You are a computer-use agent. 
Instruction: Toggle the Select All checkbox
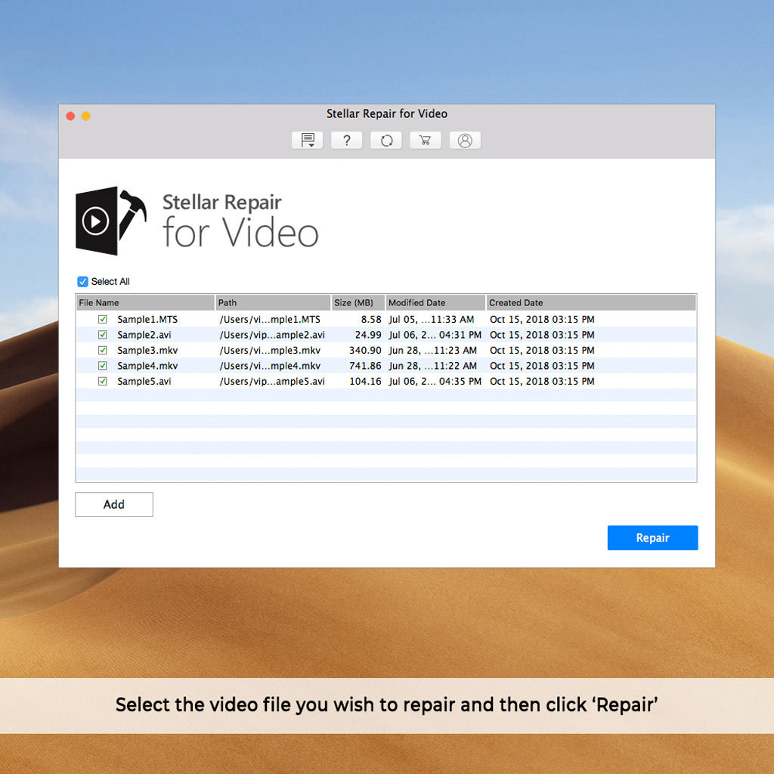point(83,281)
